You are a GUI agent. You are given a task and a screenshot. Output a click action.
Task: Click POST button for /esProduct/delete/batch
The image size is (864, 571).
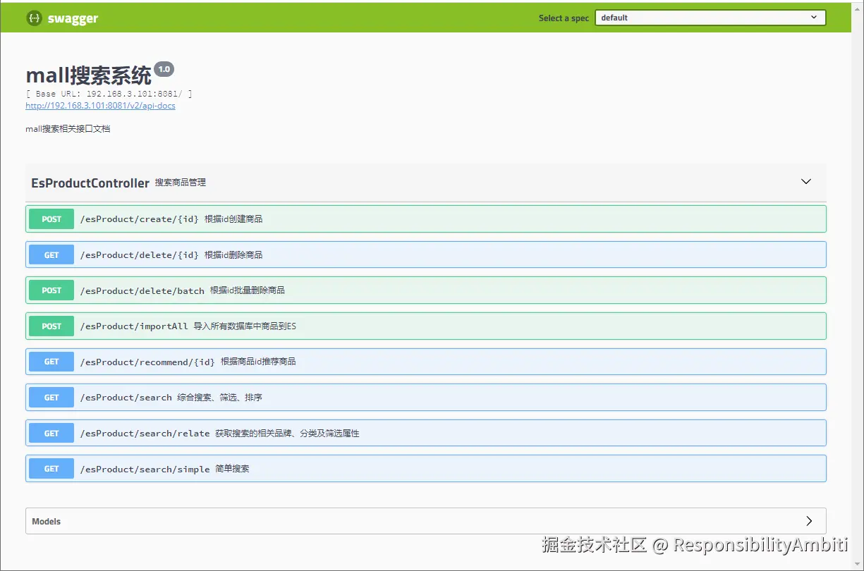tap(51, 290)
